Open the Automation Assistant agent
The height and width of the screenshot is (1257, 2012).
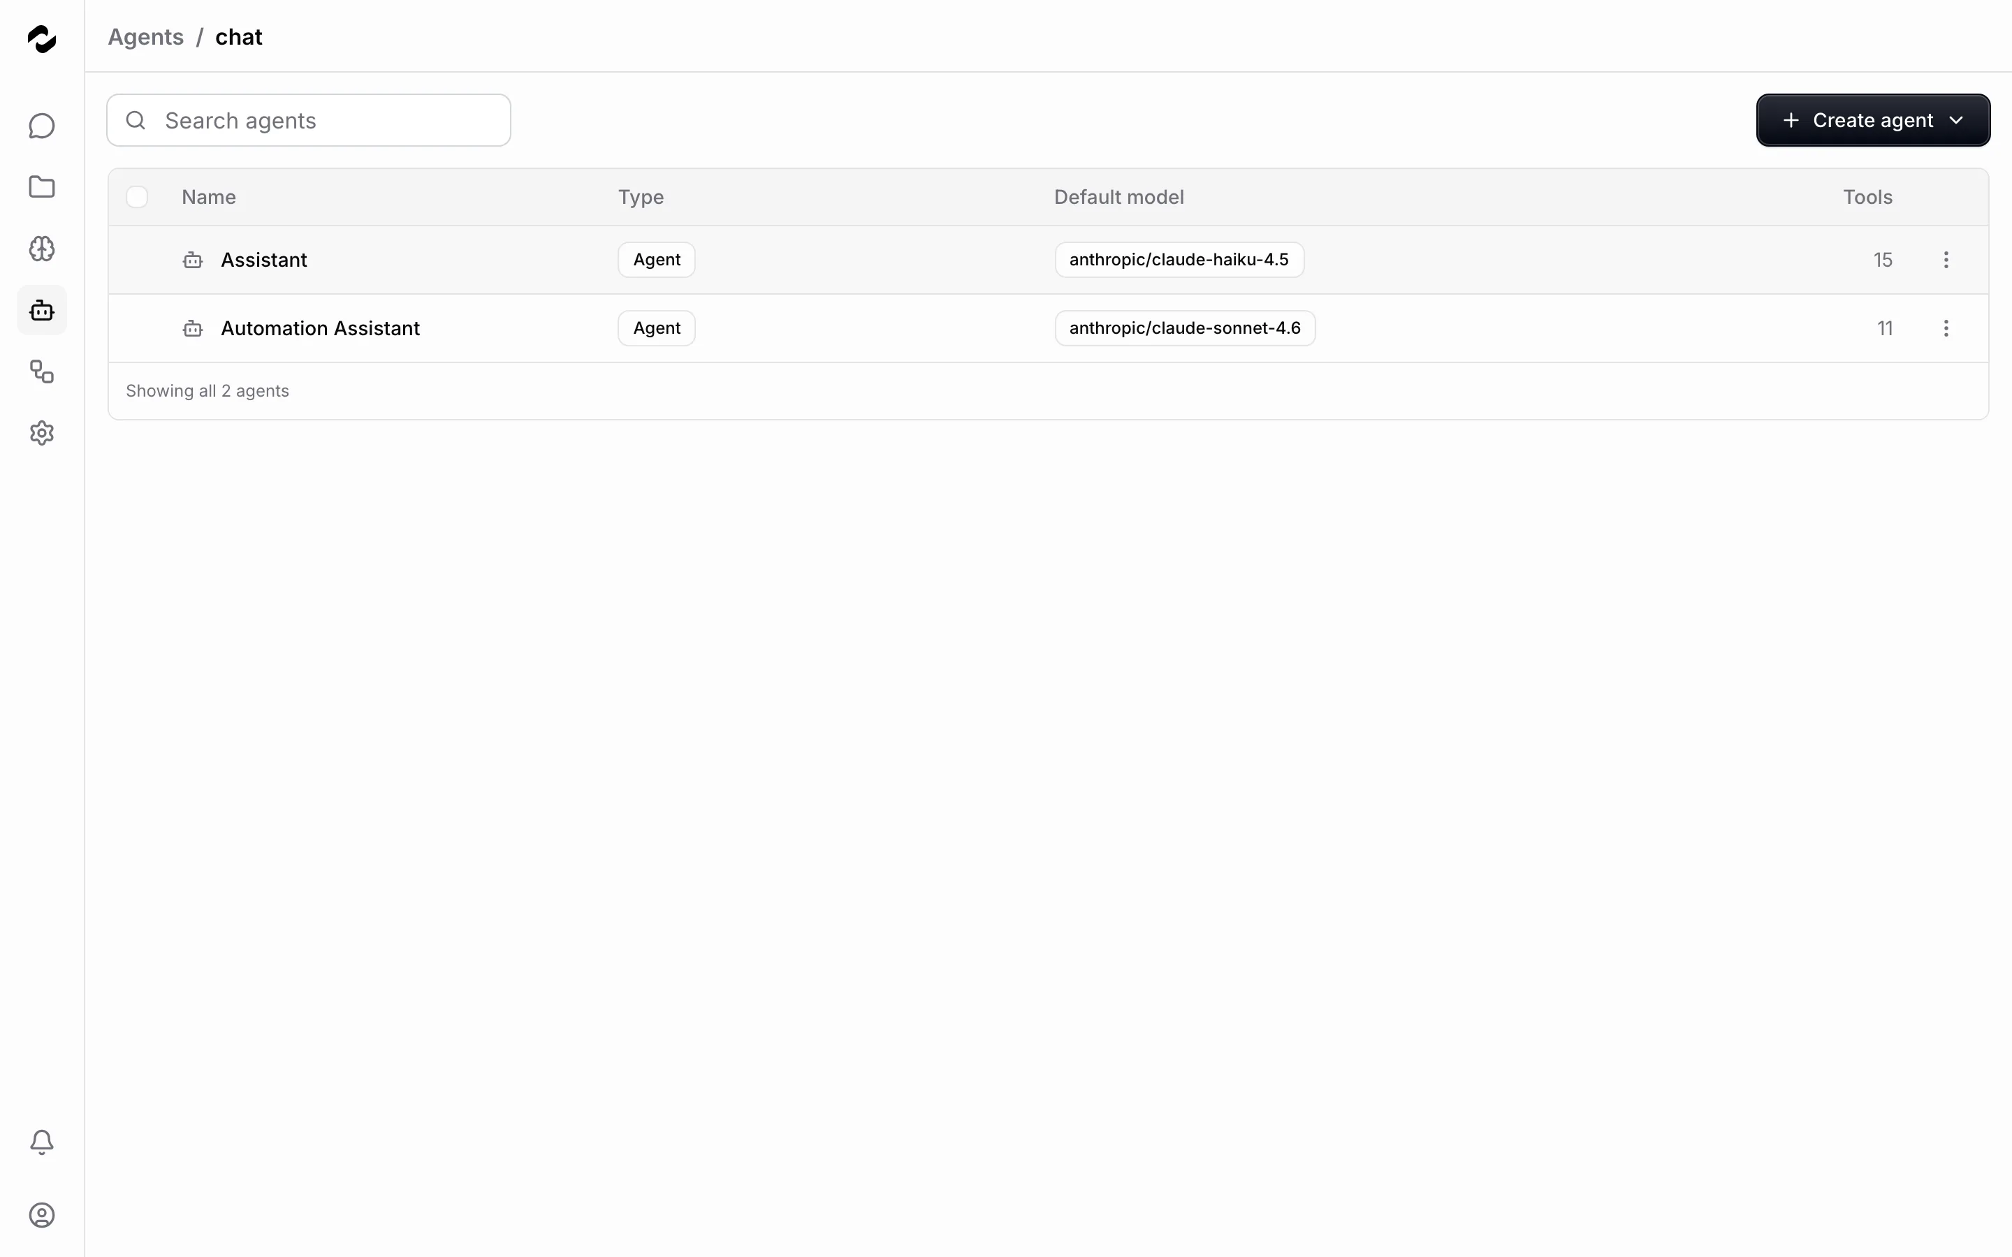[x=320, y=328]
